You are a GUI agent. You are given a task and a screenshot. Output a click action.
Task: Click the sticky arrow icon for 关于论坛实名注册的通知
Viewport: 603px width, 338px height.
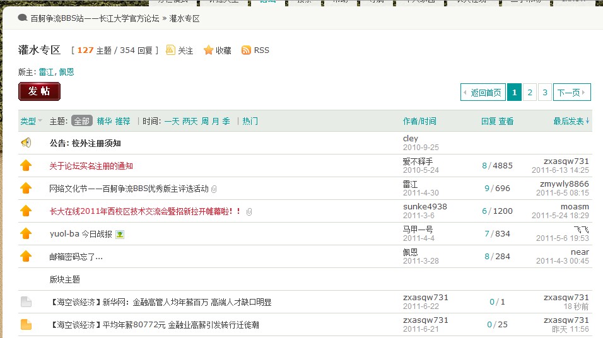pos(26,165)
